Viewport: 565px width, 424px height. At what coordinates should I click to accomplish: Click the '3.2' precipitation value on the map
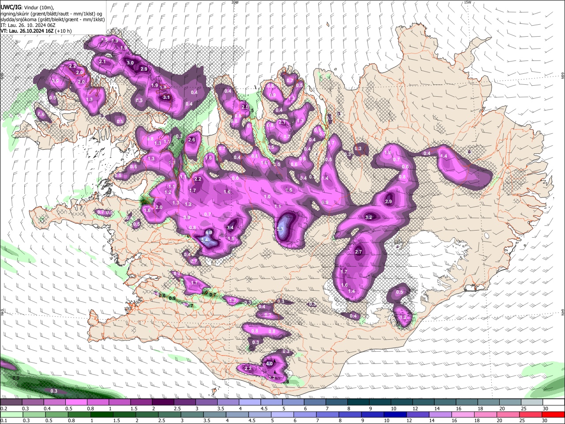tap(369, 217)
